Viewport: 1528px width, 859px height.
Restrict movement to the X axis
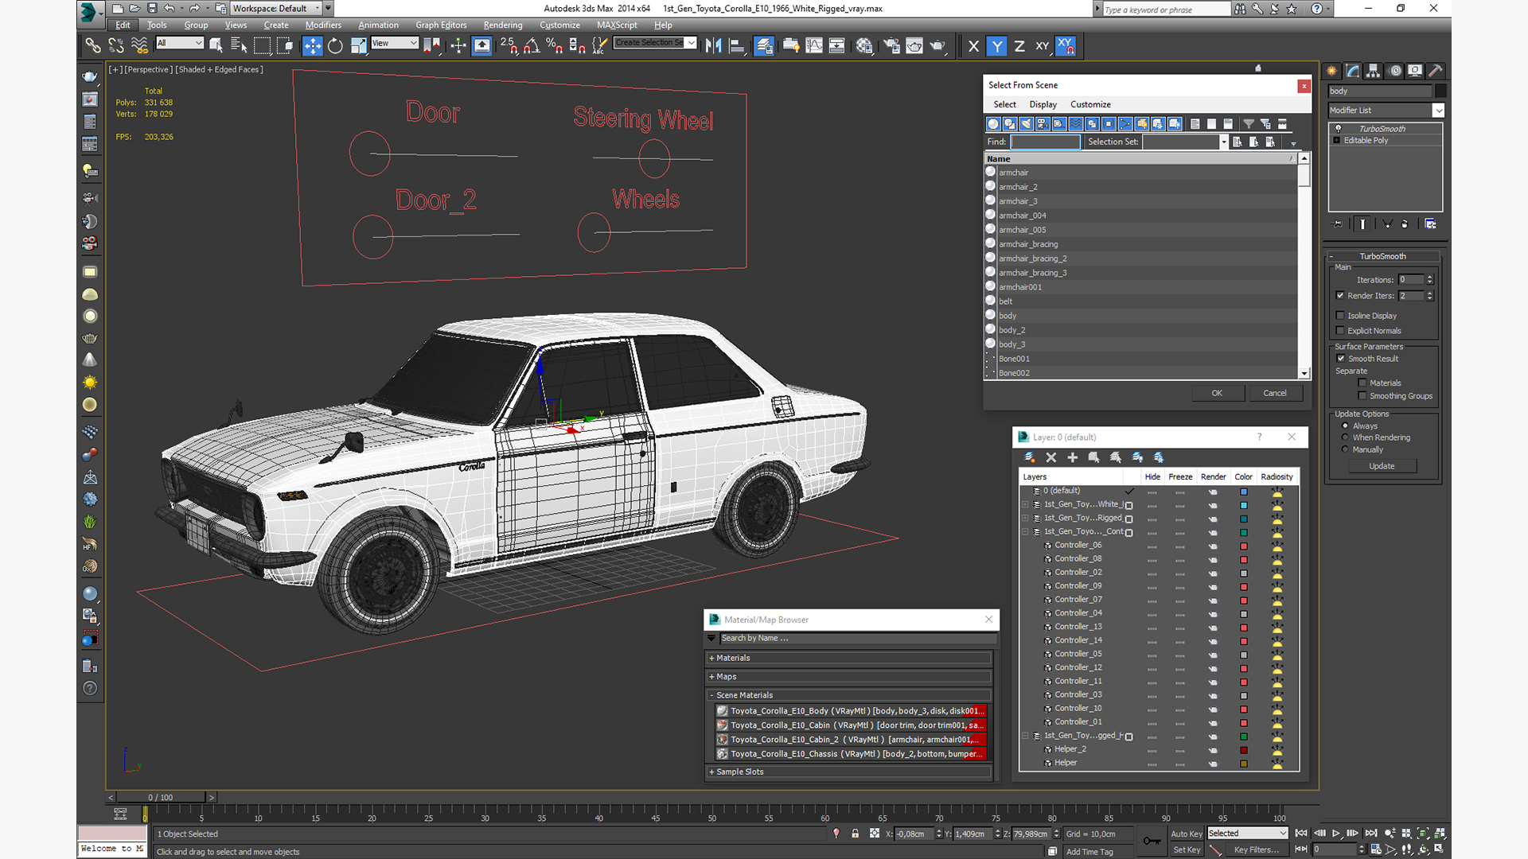[x=973, y=46]
